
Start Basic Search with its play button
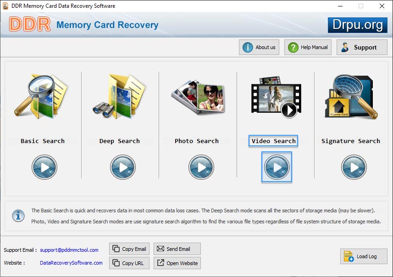point(44,167)
